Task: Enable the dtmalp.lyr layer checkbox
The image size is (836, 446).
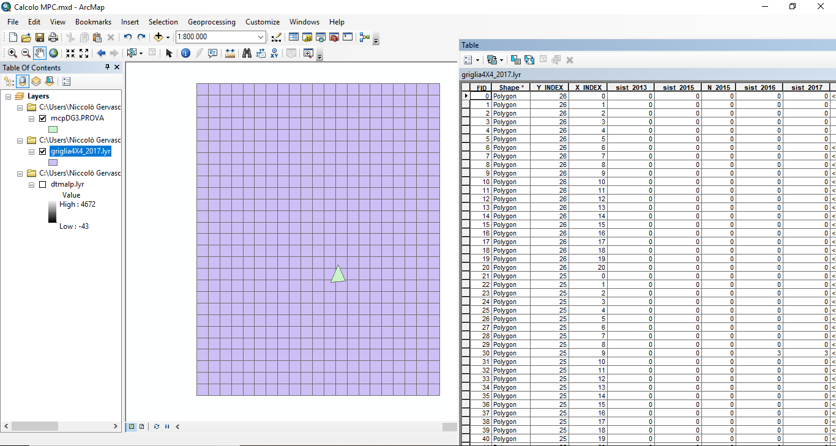Action: point(42,184)
